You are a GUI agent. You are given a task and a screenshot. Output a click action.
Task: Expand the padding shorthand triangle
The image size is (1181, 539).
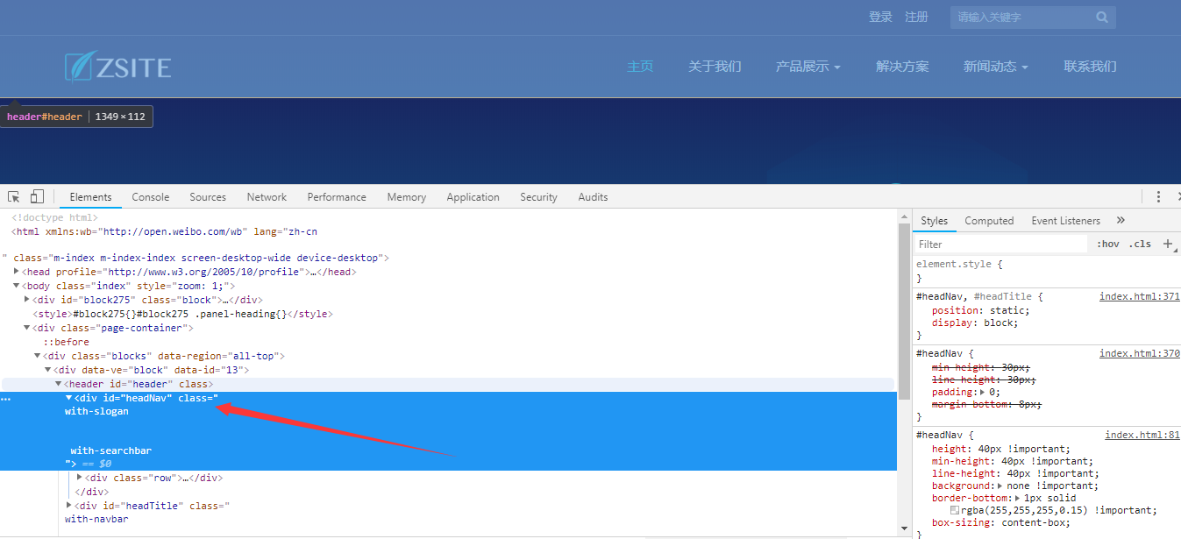[981, 393]
